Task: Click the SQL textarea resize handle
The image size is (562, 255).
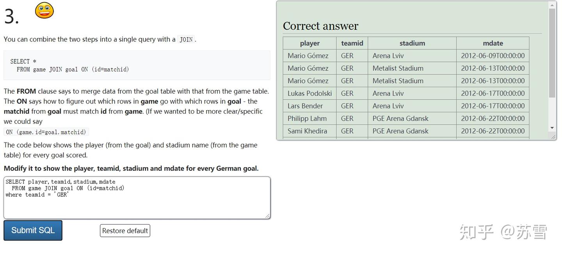Action: (267, 216)
